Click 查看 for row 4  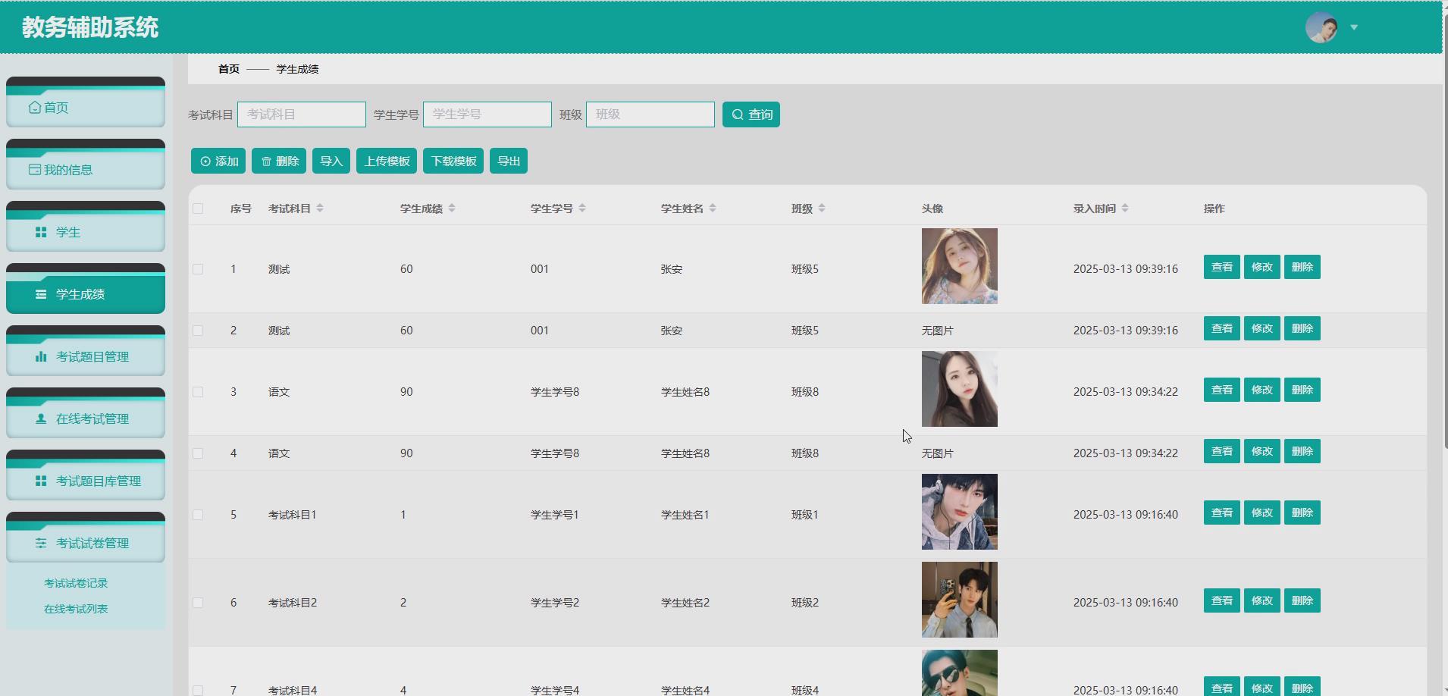1222,451
